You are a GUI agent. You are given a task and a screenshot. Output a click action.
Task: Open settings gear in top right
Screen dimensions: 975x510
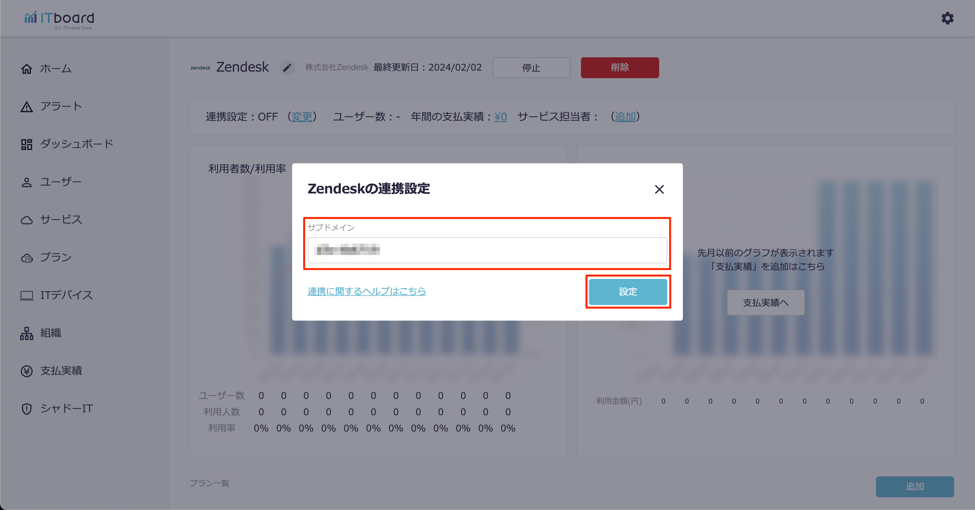pyautogui.click(x=947, y=18)
